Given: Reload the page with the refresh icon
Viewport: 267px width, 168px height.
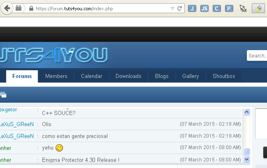Looking at the screenshot, I should tap(180, 8).
